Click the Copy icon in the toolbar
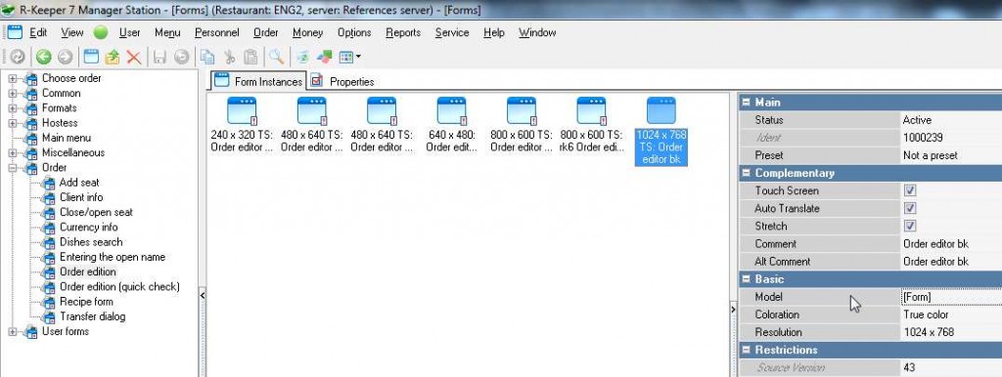1002x377 pixels. [x=206, y=57]
